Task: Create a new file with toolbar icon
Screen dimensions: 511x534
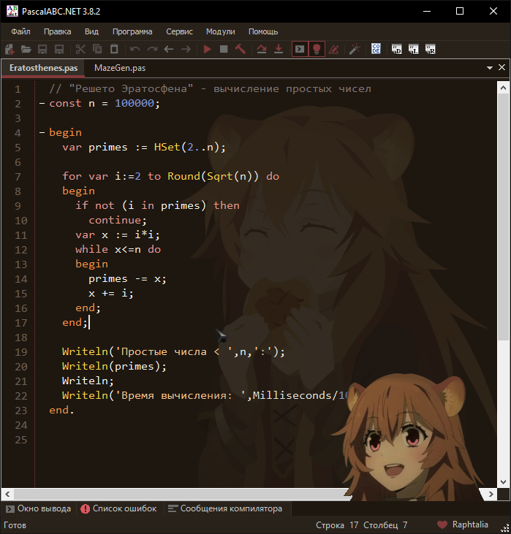Action: tap(10, 50)
